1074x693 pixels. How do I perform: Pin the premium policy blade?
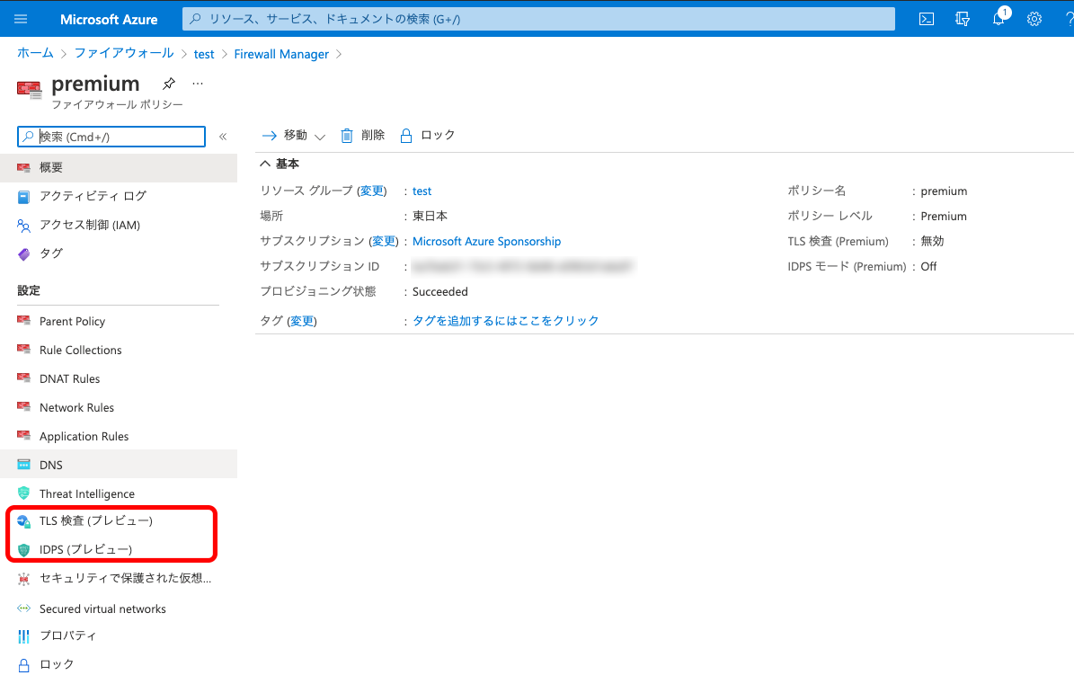pos(168,83)
